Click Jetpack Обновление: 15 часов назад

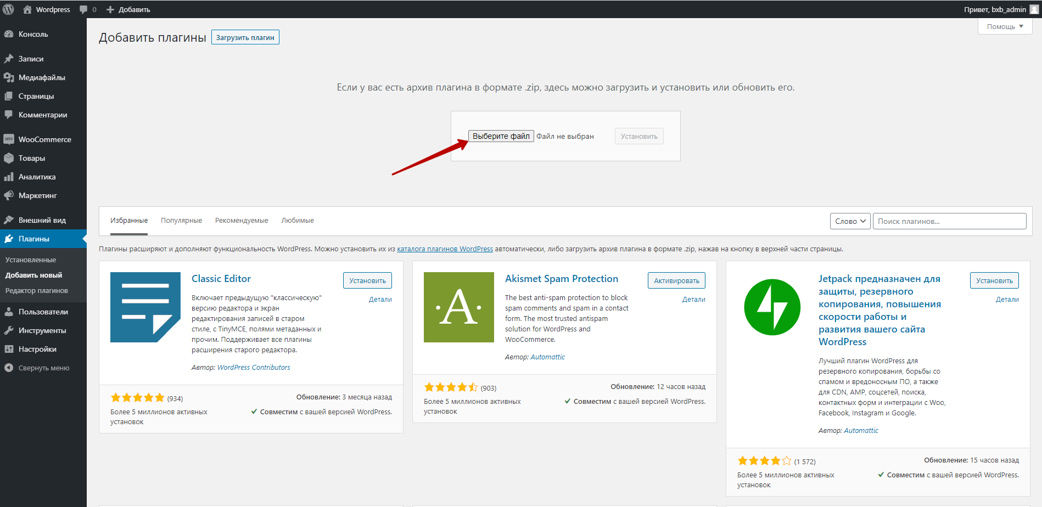pyautogui.click(x=971, y=460)
